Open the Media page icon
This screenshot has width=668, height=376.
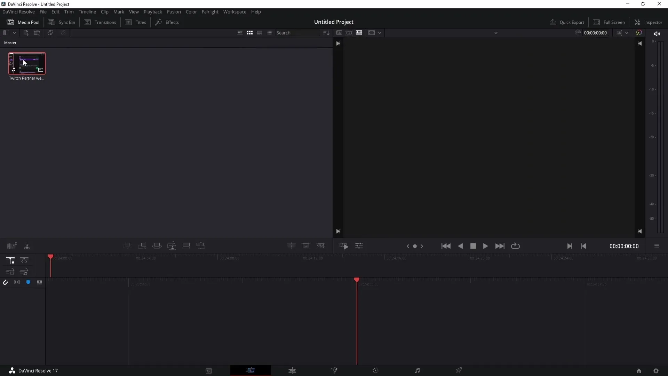[x=209, y=371]
